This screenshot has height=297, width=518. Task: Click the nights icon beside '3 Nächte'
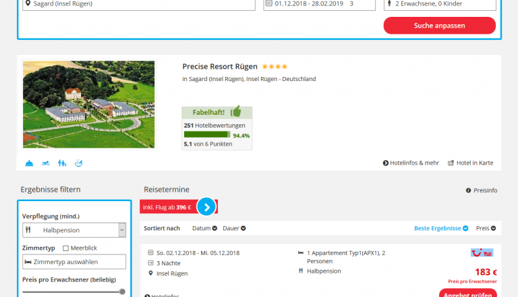(x=150, y=263)
